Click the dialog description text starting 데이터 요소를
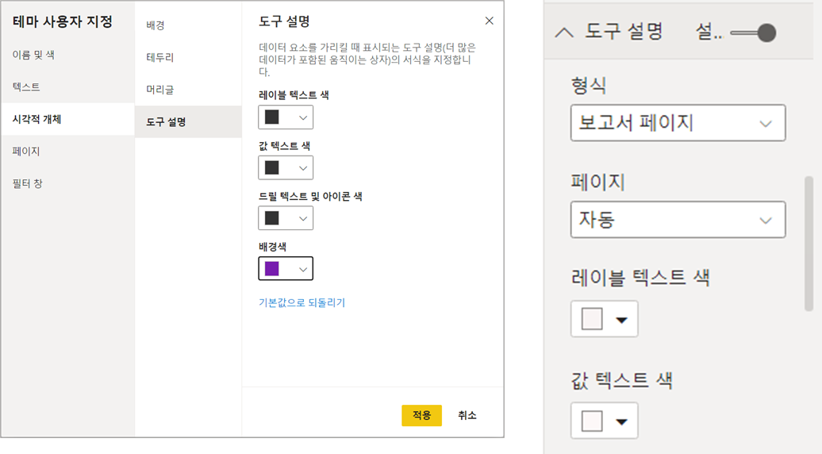The width and height of the screenshot is (822, 454). 367,60
